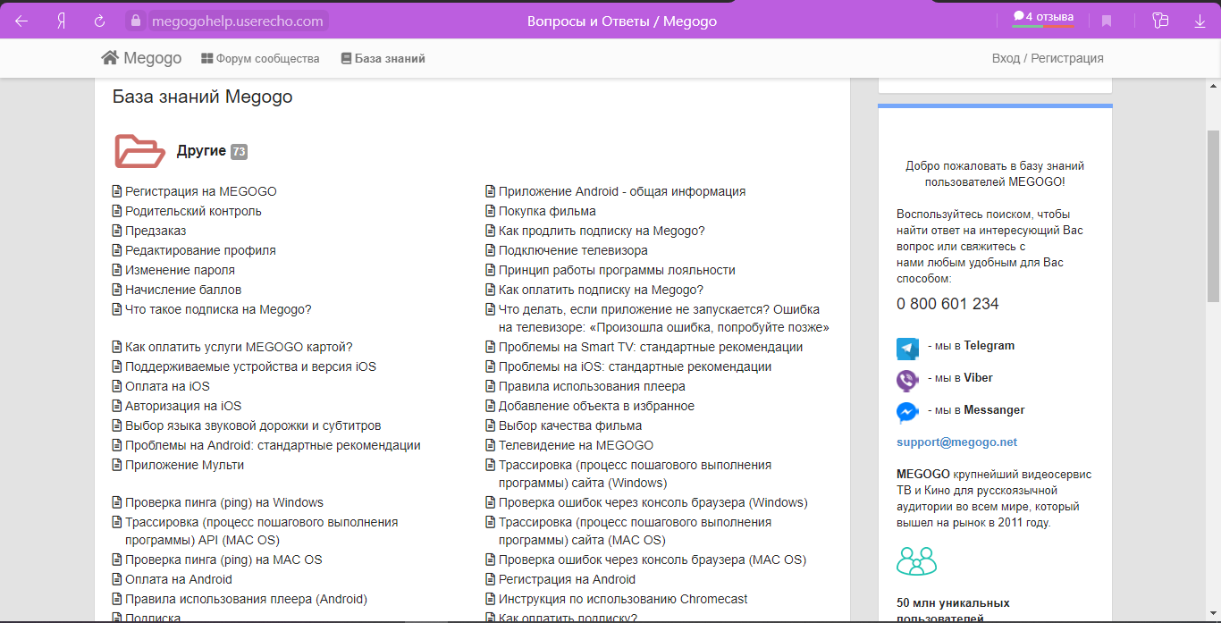Open 'Проблемы на iOS: стандартные рекомендации'

[635, 366]
